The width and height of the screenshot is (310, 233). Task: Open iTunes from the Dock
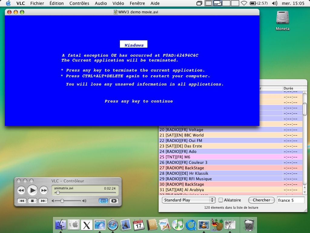click(177, 225)
